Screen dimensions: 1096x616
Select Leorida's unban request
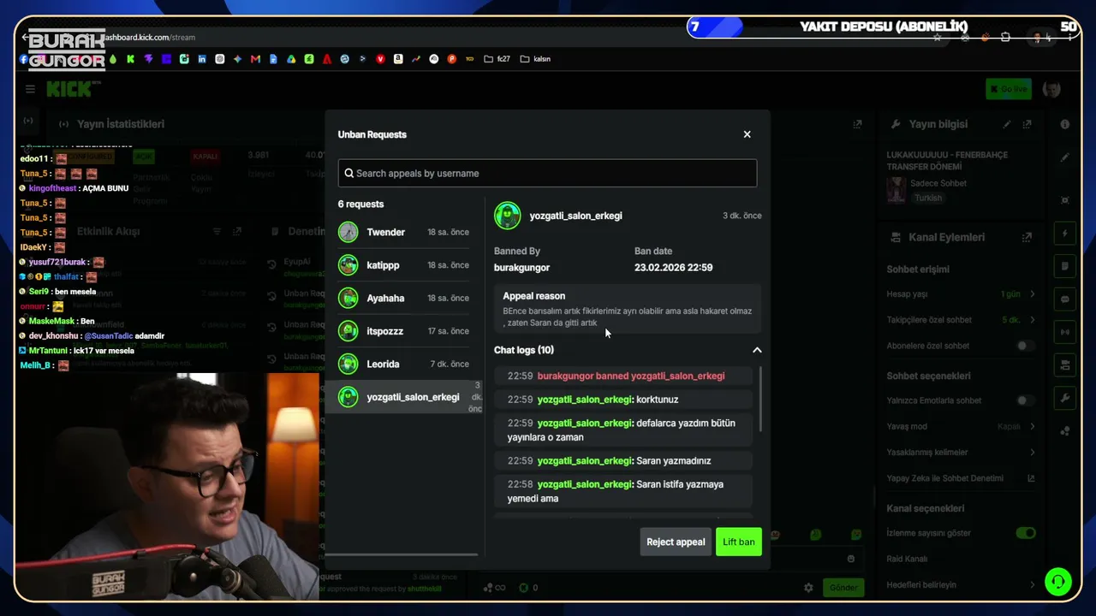[x=403, y=364]
